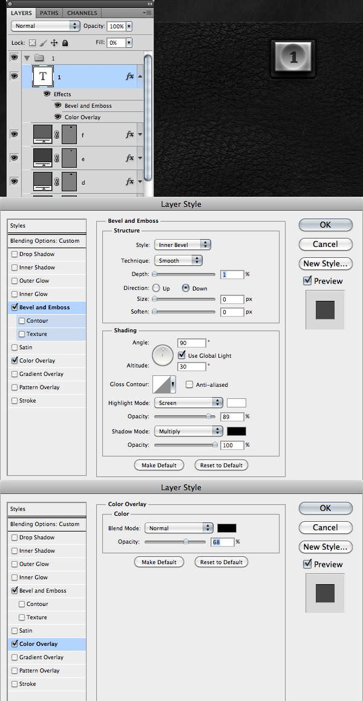The height and width of the screenshot is (701, 363).
Task: Enable Texture checkbox in upper Layer Style dialog
Action: tap(22, 334)
